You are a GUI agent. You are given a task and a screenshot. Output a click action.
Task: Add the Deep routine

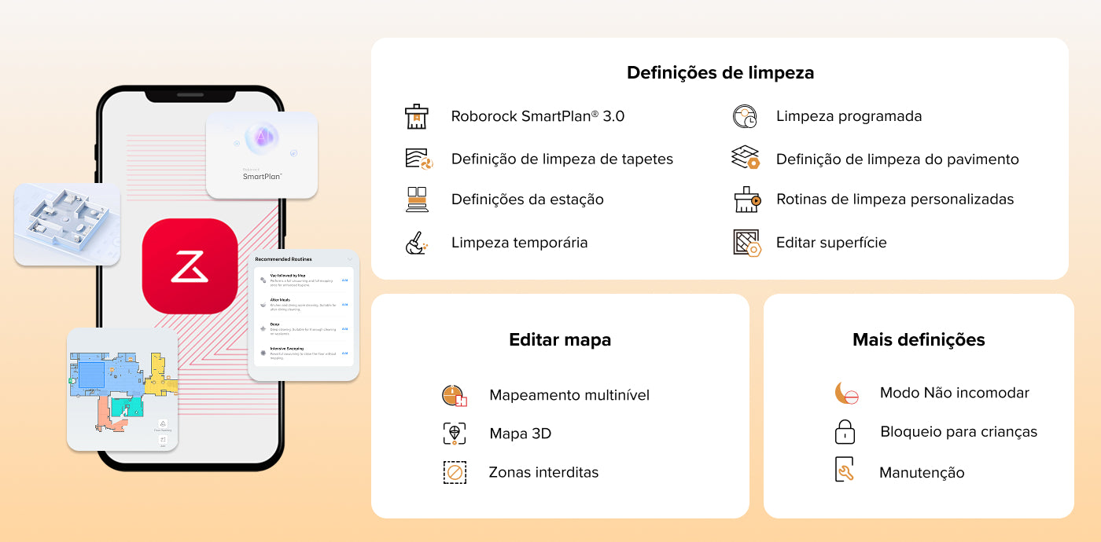click(x=344, y=328)
